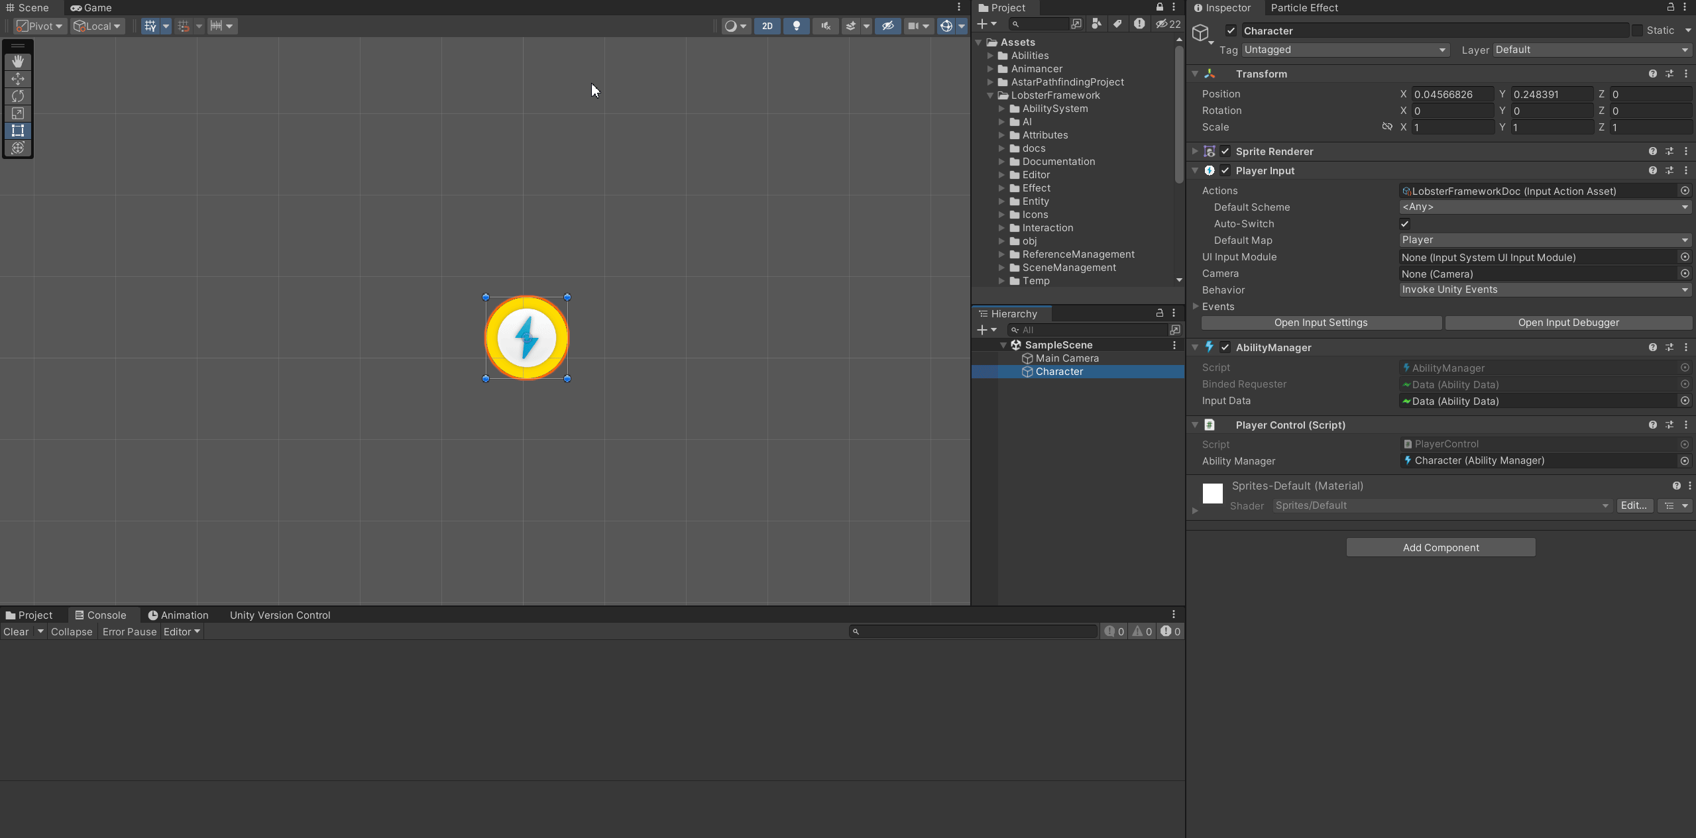Open the Gizmos dropdown arrow
This screenshot has height=838, width=1696.
tap(961, 26)
